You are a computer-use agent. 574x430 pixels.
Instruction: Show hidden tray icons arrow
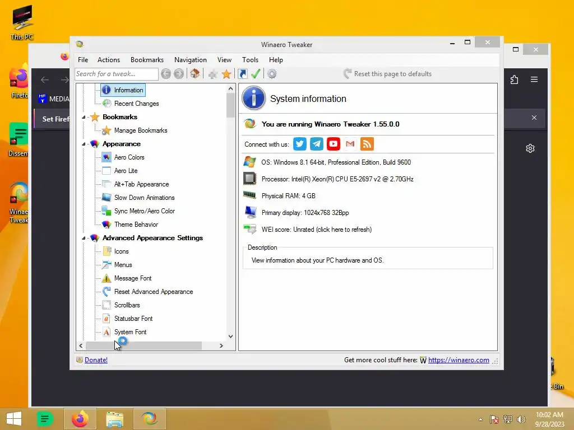pos(480,419)
